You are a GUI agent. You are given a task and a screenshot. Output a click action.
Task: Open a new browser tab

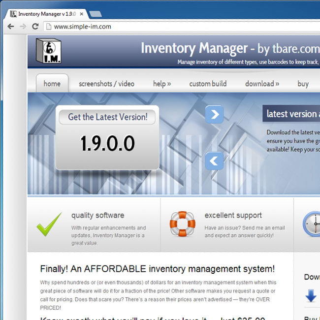[x=96, y=14]
